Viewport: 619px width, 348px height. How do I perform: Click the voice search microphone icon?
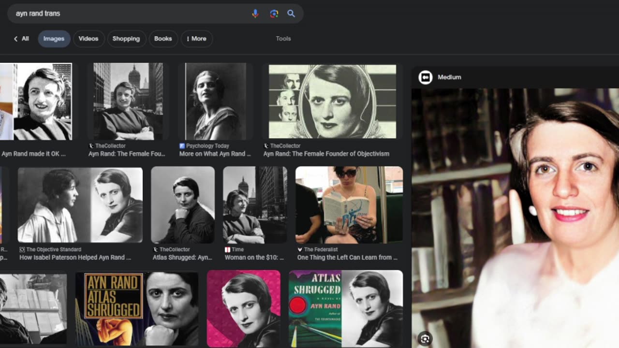click(255, 14)
